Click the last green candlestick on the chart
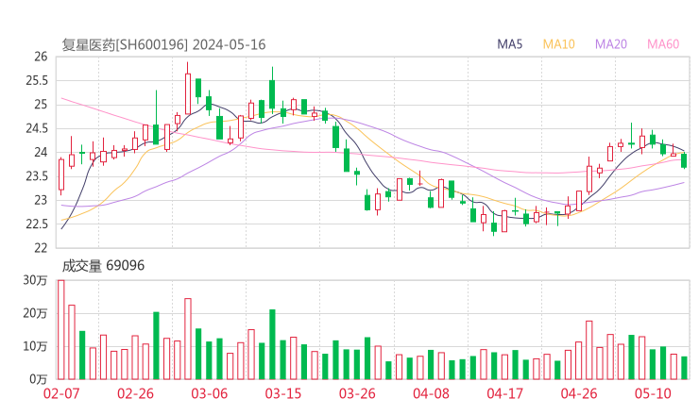The image size is (699, 415). [684, 160]
